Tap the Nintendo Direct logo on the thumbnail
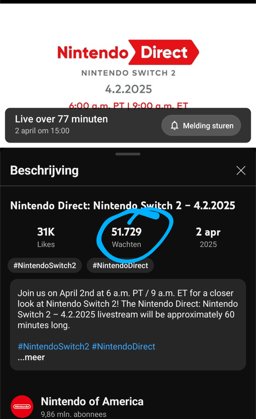The width and height of the screenshot is (256, 419). pos(128,52)
